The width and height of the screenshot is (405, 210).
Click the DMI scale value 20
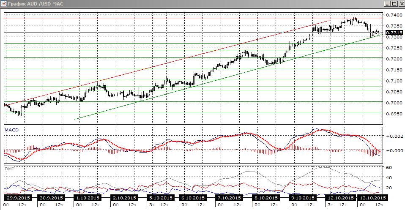pyautogui.click(x=389, y=188)
